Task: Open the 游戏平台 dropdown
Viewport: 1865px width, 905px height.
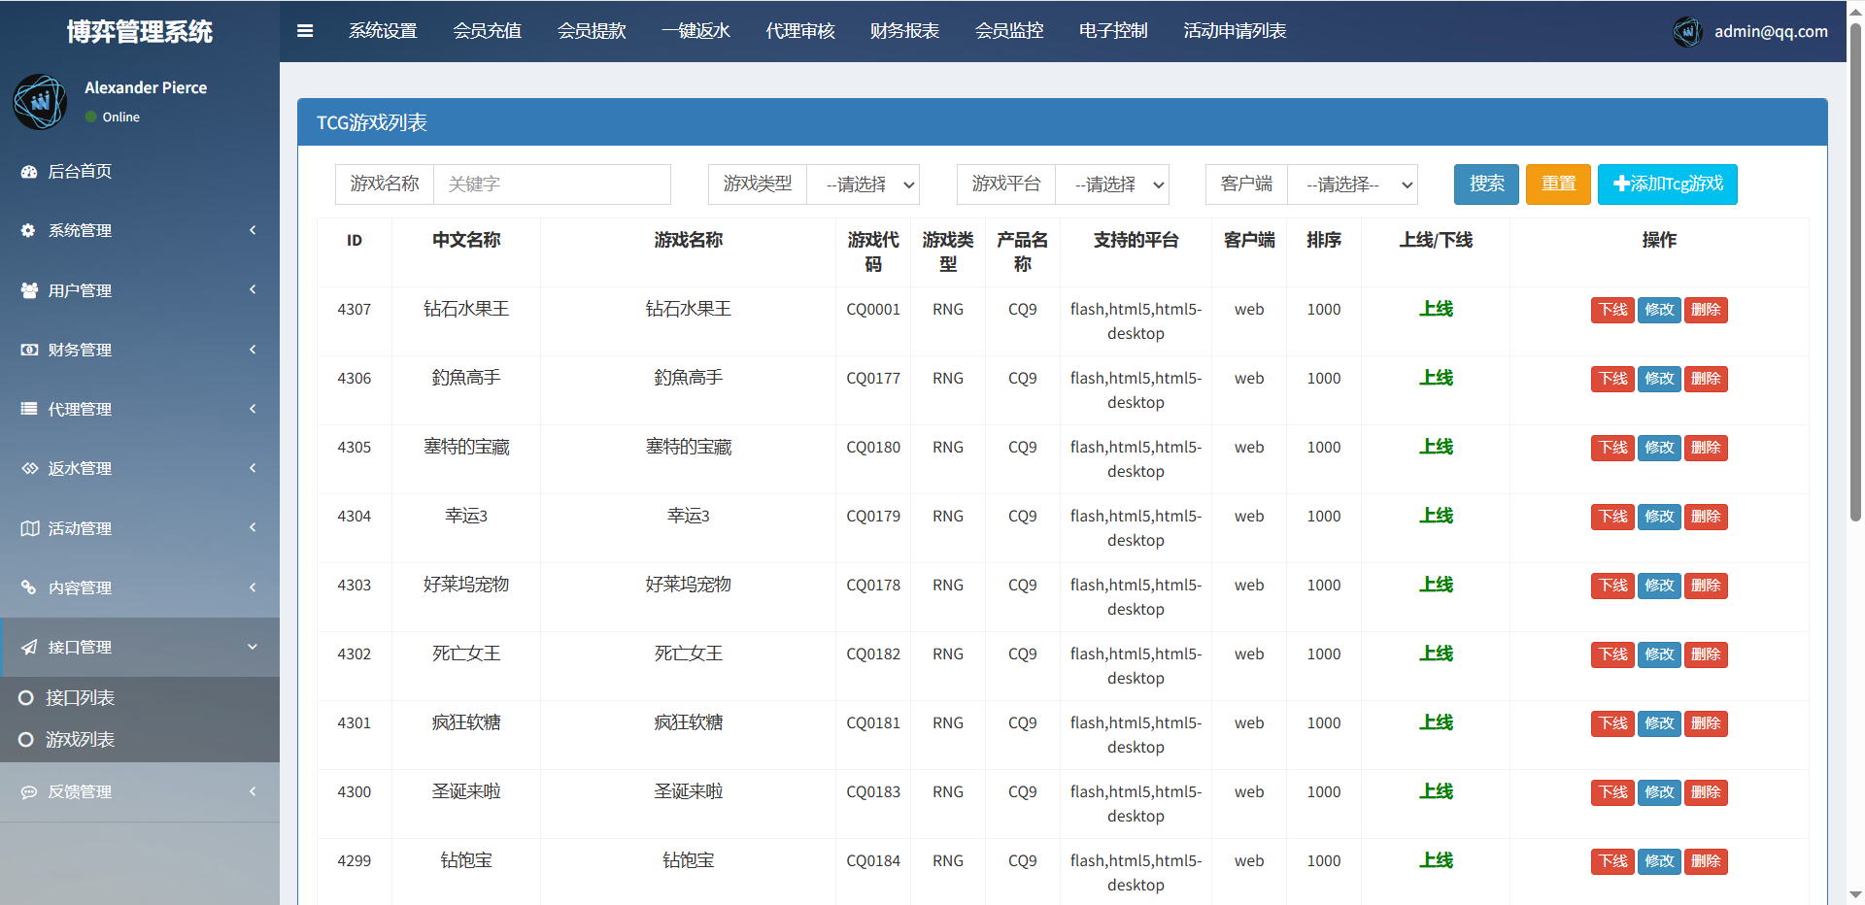Action: (x=1111, y=184)
